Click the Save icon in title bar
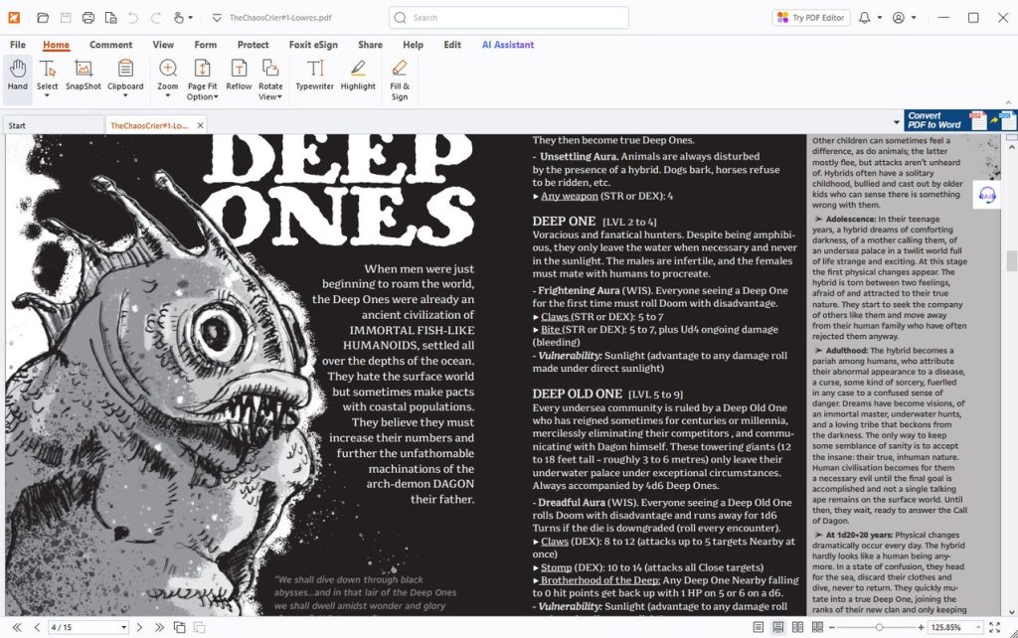Viewport: 1018px width, 638px height. pos(66,18)
